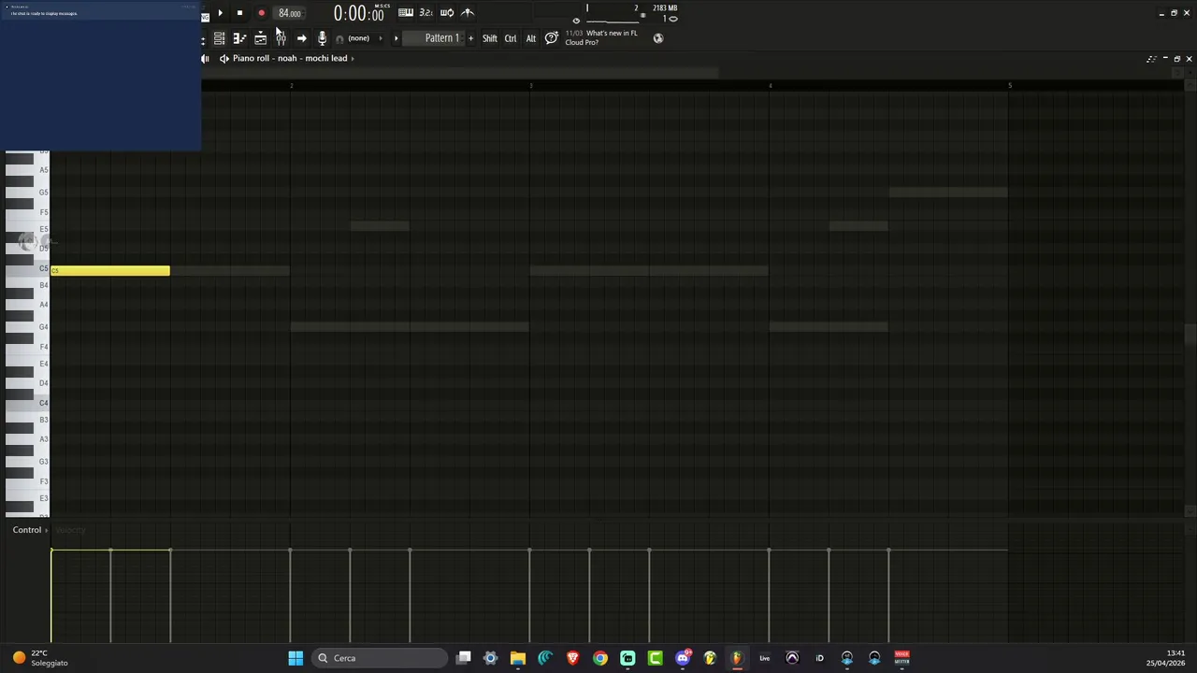Open Brave browser on taskbar
The height and width of the screenshot is (673, 1197).
[x=572, y=658]
